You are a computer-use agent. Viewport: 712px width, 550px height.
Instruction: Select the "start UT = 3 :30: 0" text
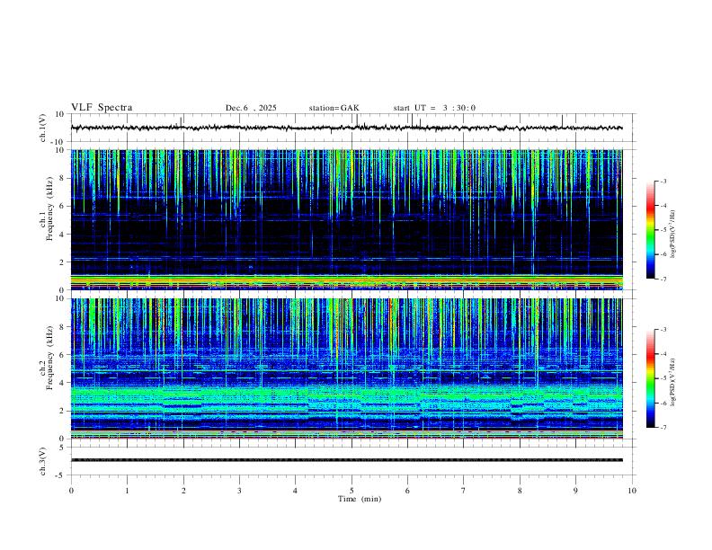pos(434,108)
